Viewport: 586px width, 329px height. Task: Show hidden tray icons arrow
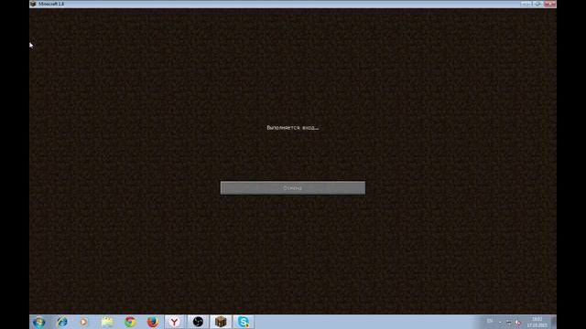500,322
